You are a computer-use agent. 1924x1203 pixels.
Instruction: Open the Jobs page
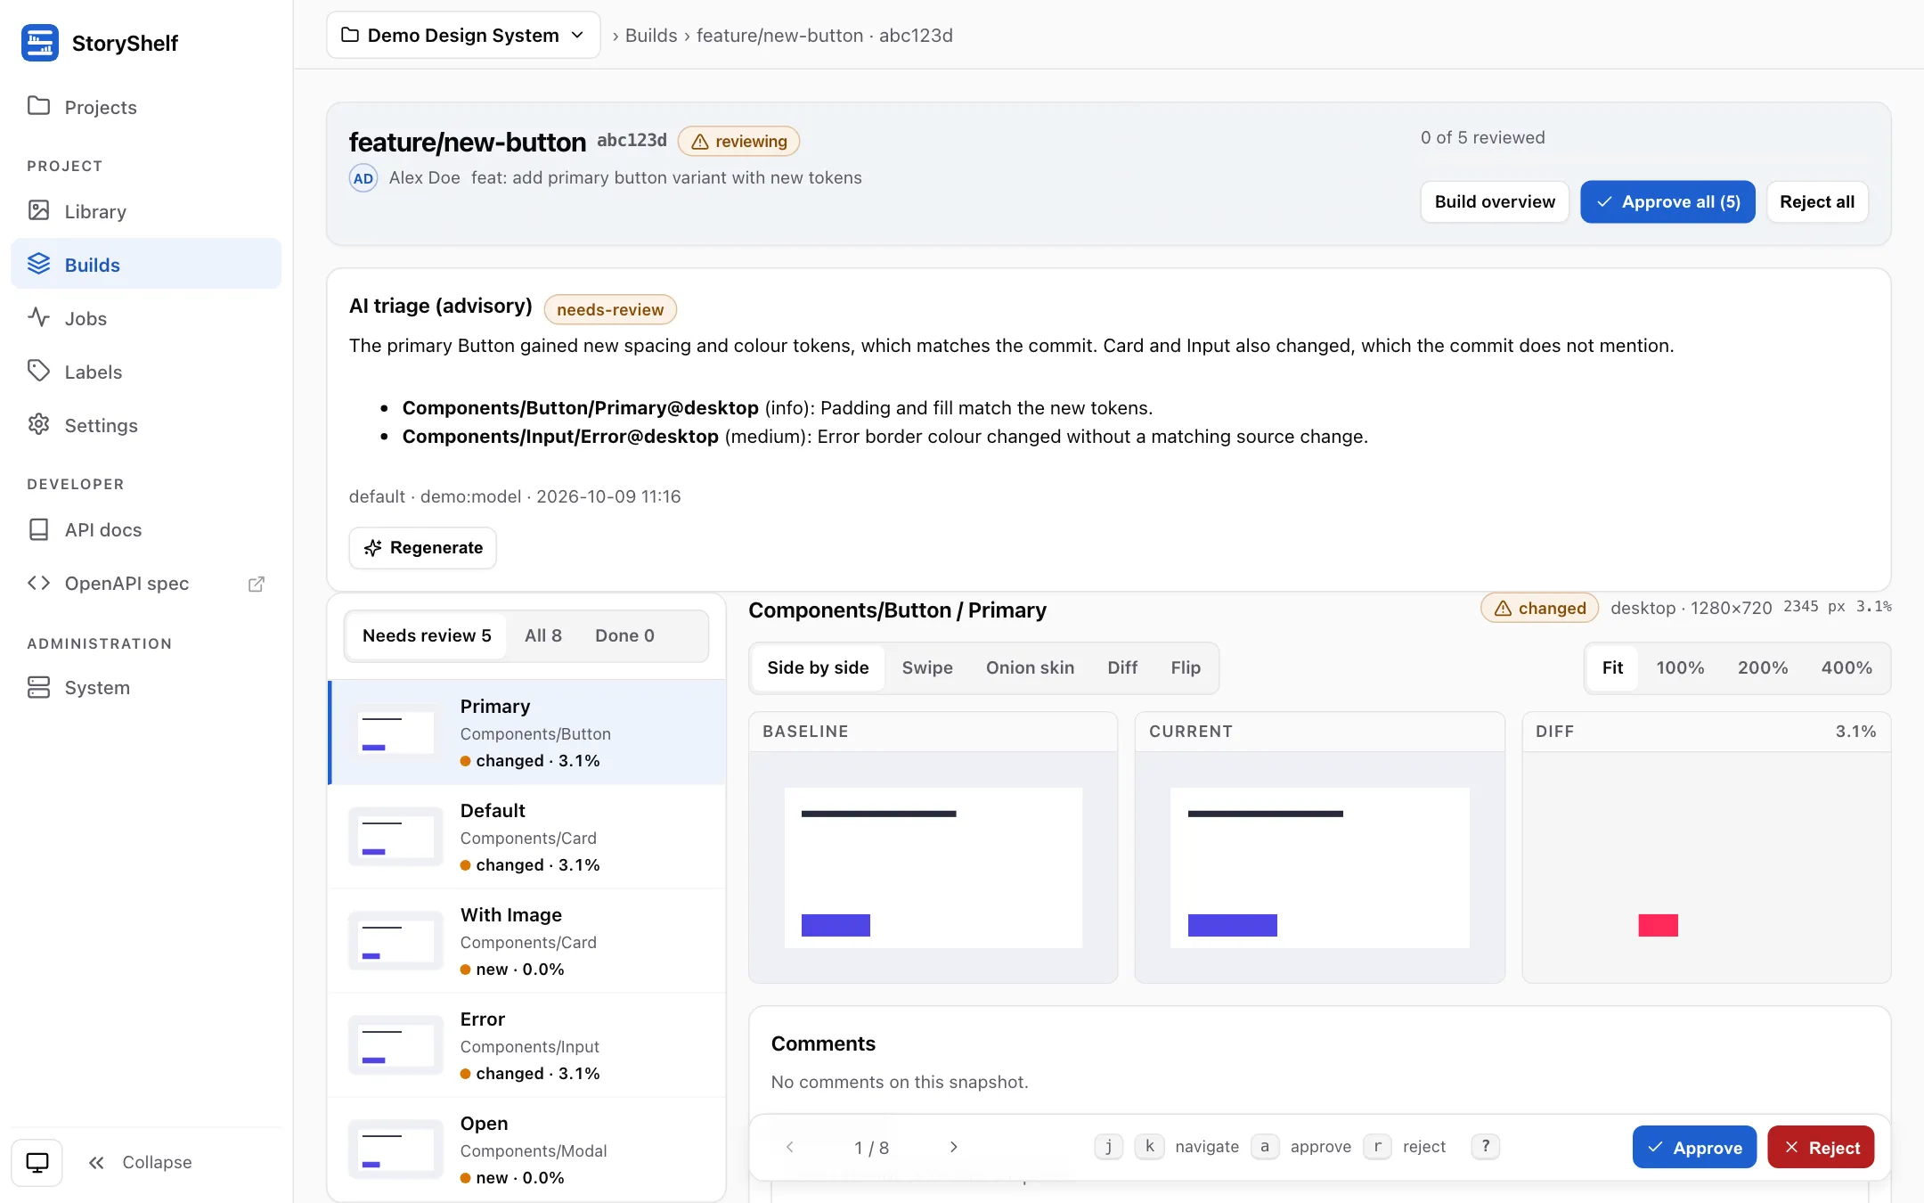click(146, 318)
